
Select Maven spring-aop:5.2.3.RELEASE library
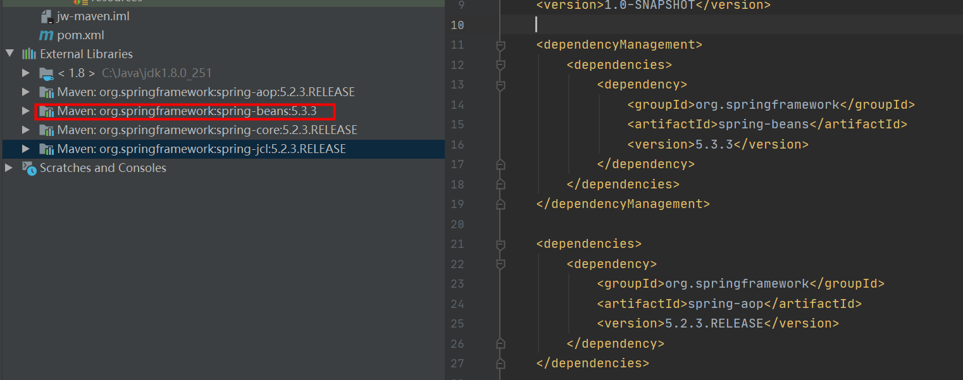(x=206, y=92)
